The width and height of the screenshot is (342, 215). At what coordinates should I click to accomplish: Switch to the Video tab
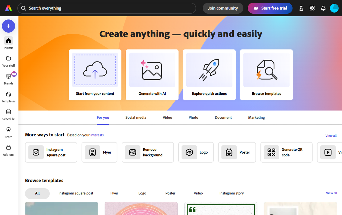click(x=167, y=117)
